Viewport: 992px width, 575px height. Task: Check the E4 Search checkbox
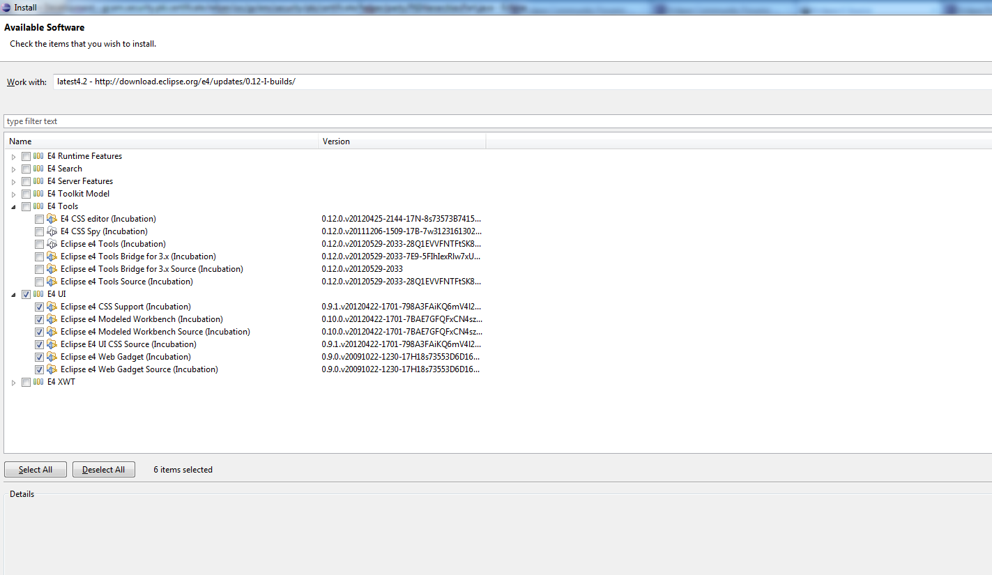pyautogui.click(x=26, y=169)
